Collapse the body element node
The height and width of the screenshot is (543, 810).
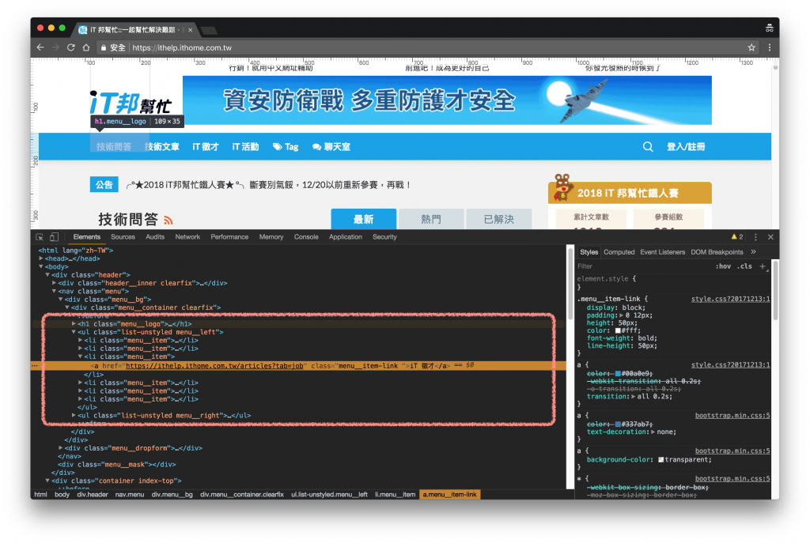tap(41, 267)
